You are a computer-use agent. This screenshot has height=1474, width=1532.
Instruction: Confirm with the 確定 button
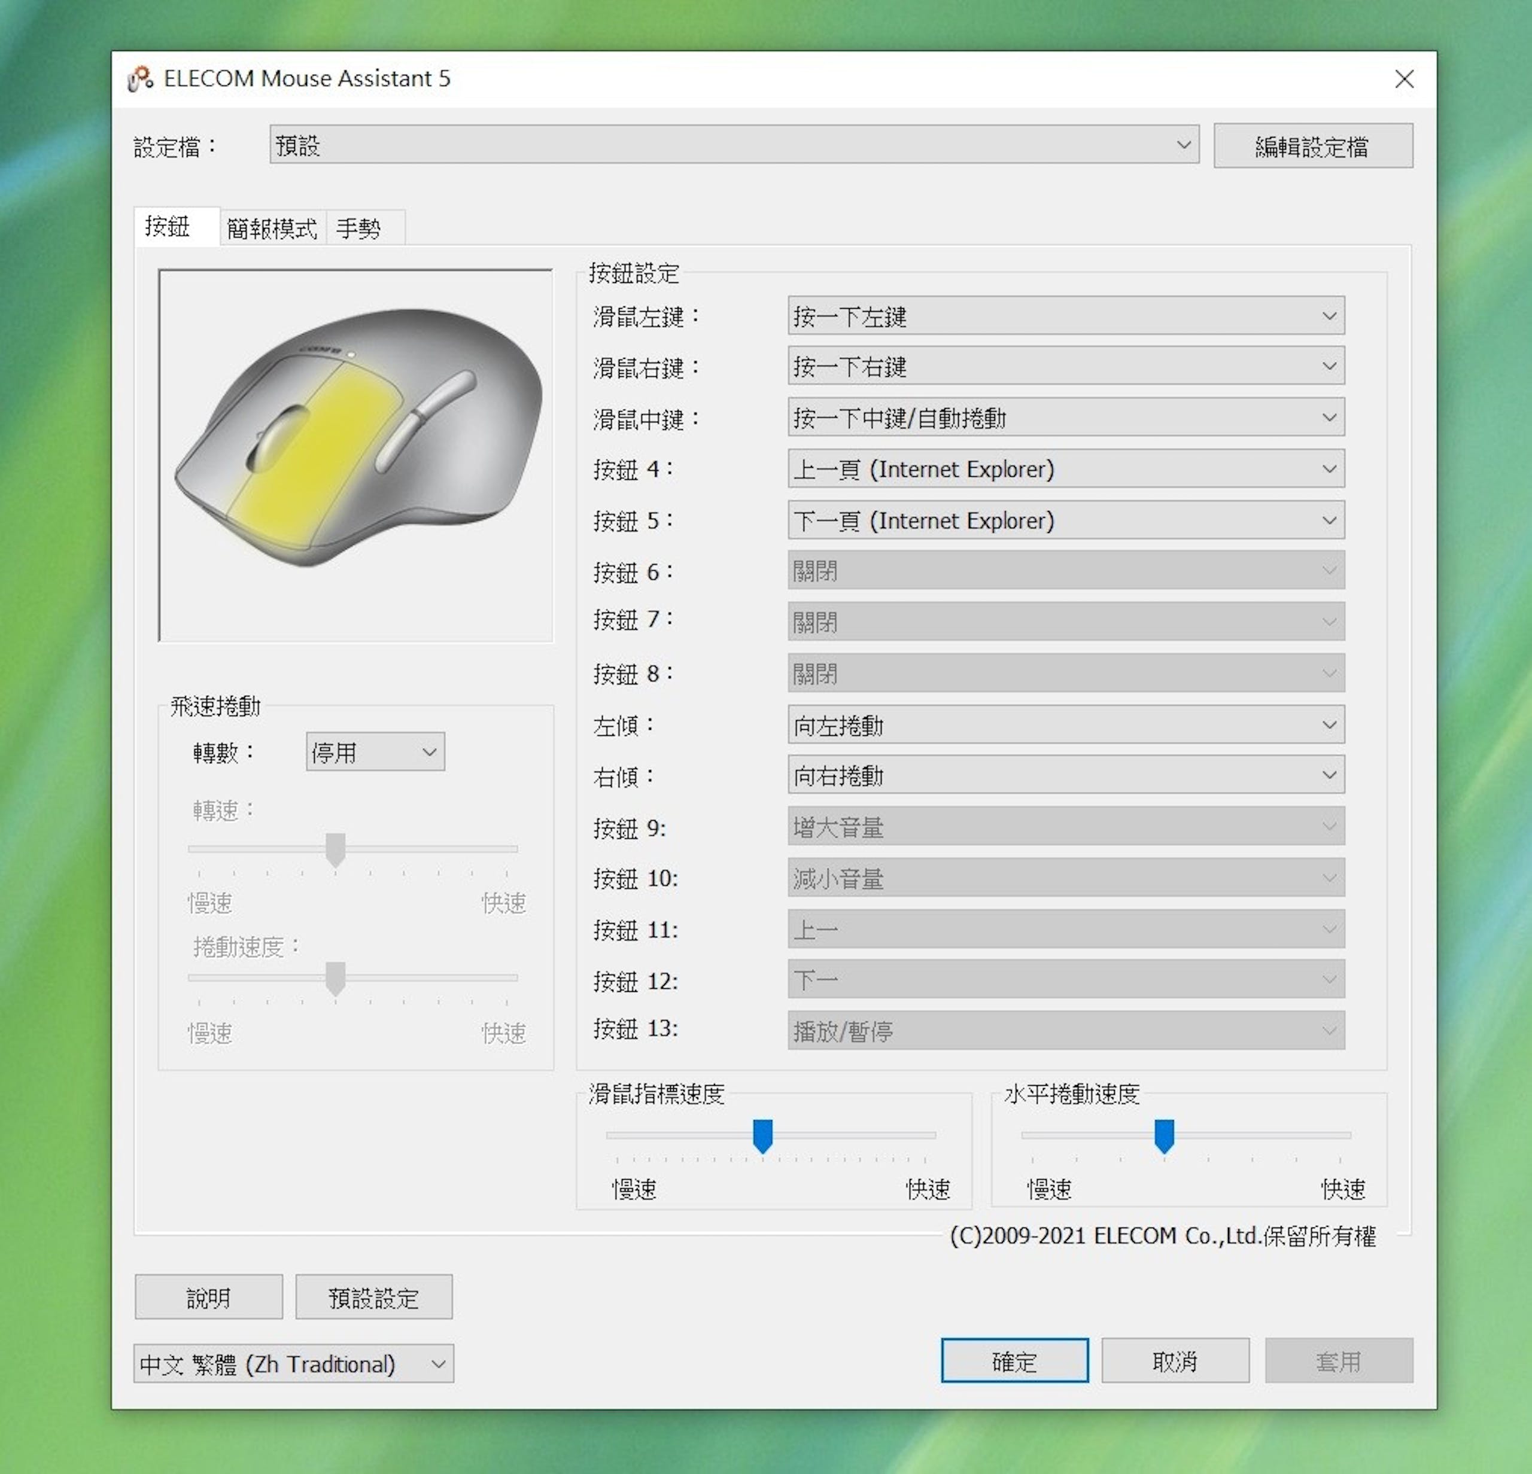pos(1014,1361)
